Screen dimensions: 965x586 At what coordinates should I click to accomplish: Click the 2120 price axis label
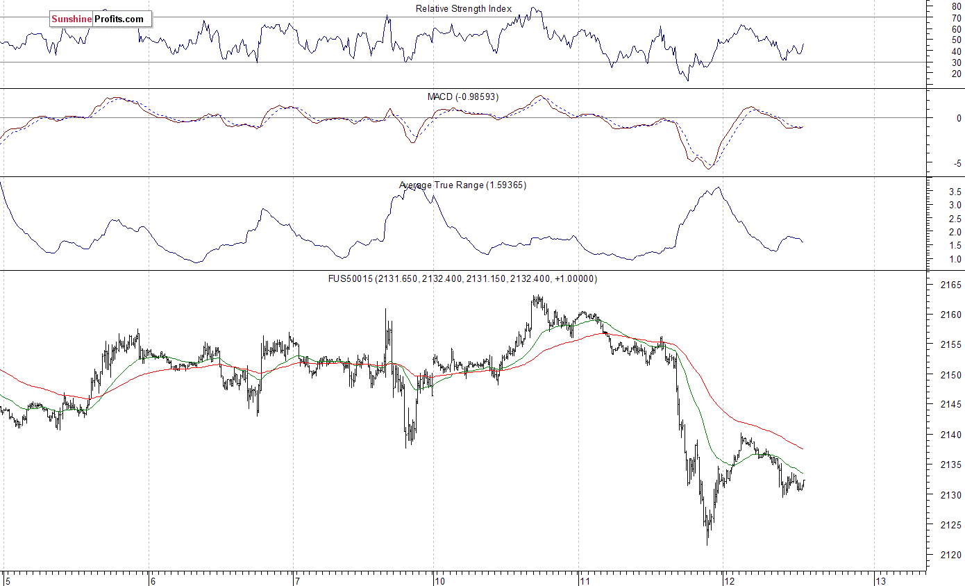point(950,555)
